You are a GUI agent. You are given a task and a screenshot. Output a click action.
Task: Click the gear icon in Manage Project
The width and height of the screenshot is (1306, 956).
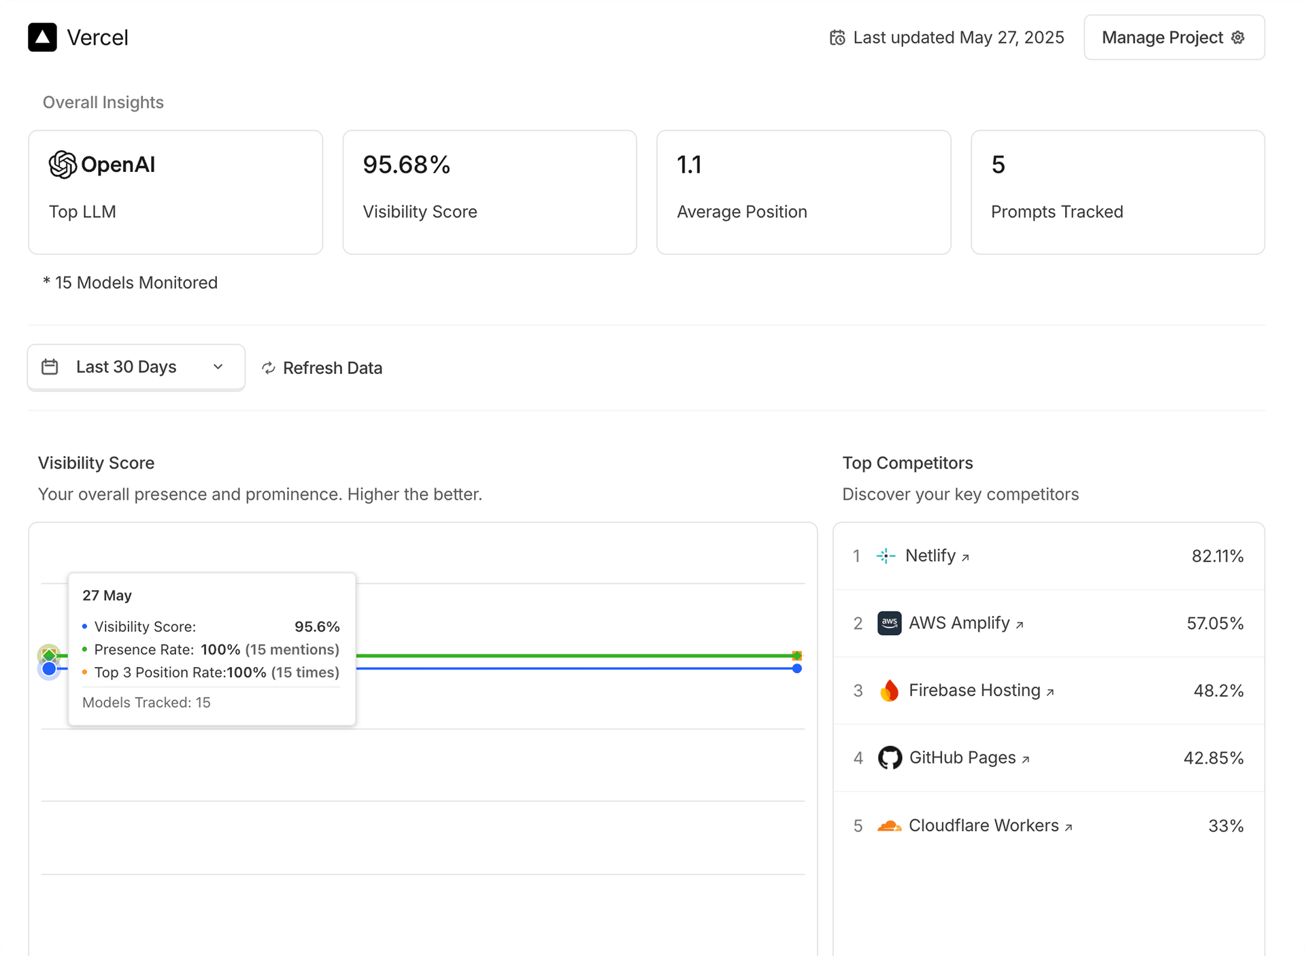pos(1238,37)
